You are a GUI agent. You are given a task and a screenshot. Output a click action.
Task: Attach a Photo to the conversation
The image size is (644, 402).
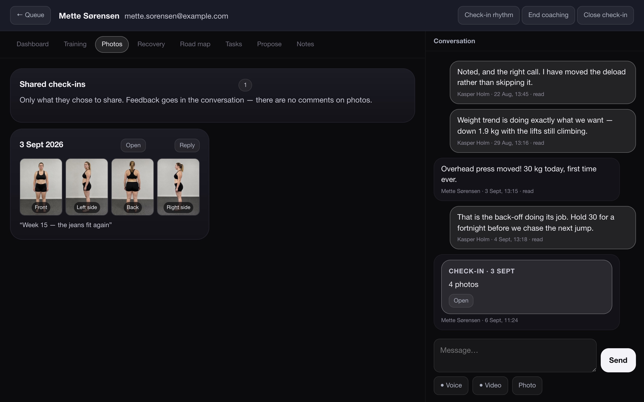point(527,385)
